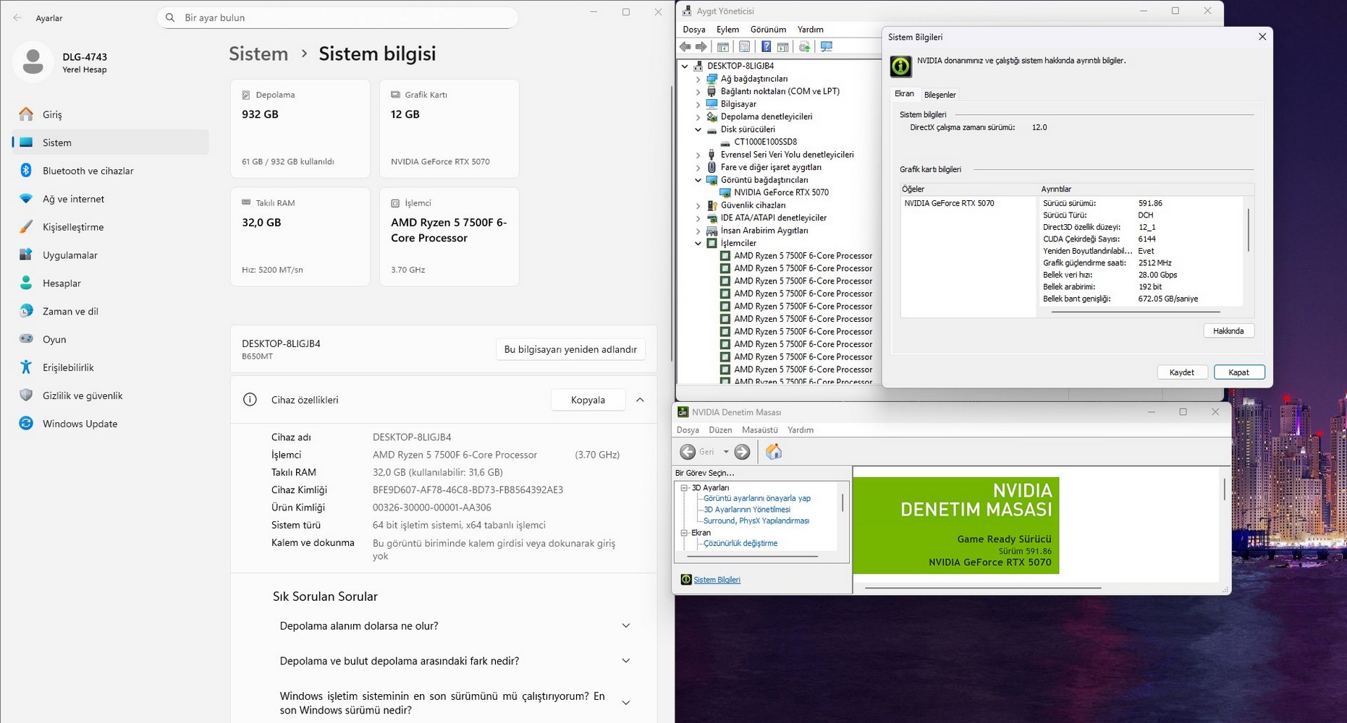Screen dimensions: 1347x723
Task: Expand 'Depolama alanım dolarsa ne olur?' question
Action: [626, 626]
